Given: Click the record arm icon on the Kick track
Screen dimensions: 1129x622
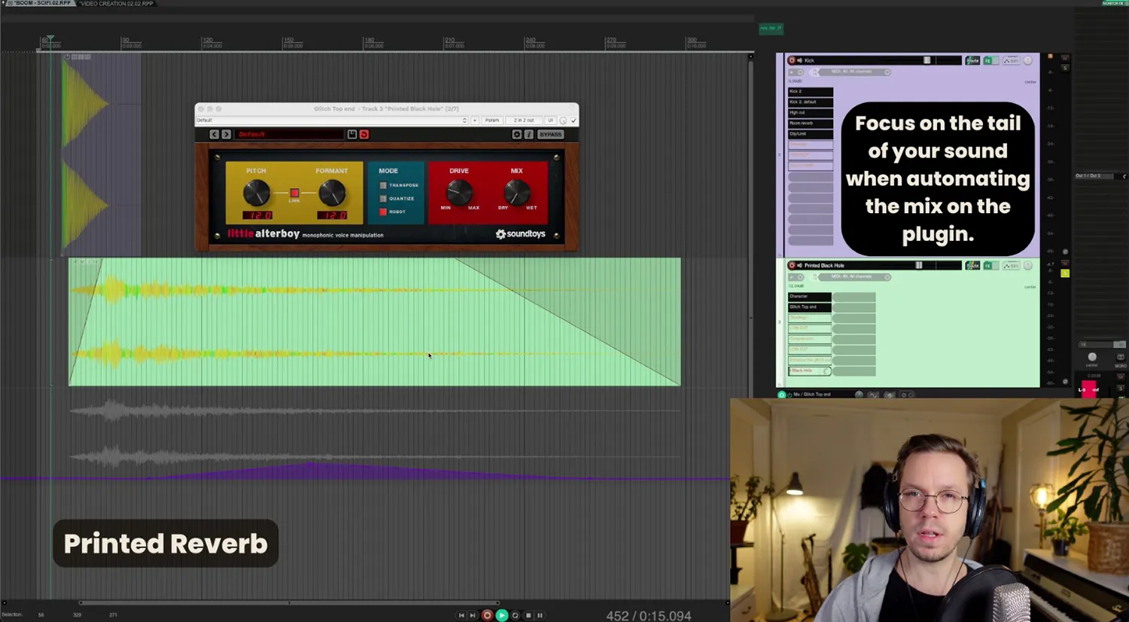Looking at the screenshot, I should point(792,60).
